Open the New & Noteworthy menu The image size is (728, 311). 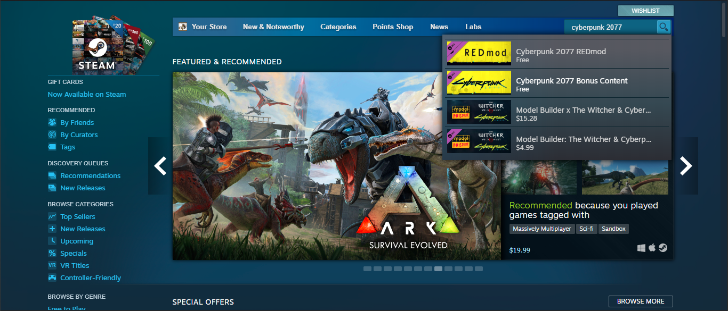[273, 27]
